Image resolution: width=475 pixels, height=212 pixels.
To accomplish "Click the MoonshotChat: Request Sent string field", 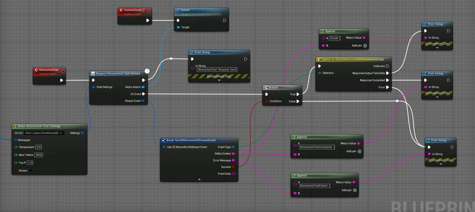I will click(217, 69).
